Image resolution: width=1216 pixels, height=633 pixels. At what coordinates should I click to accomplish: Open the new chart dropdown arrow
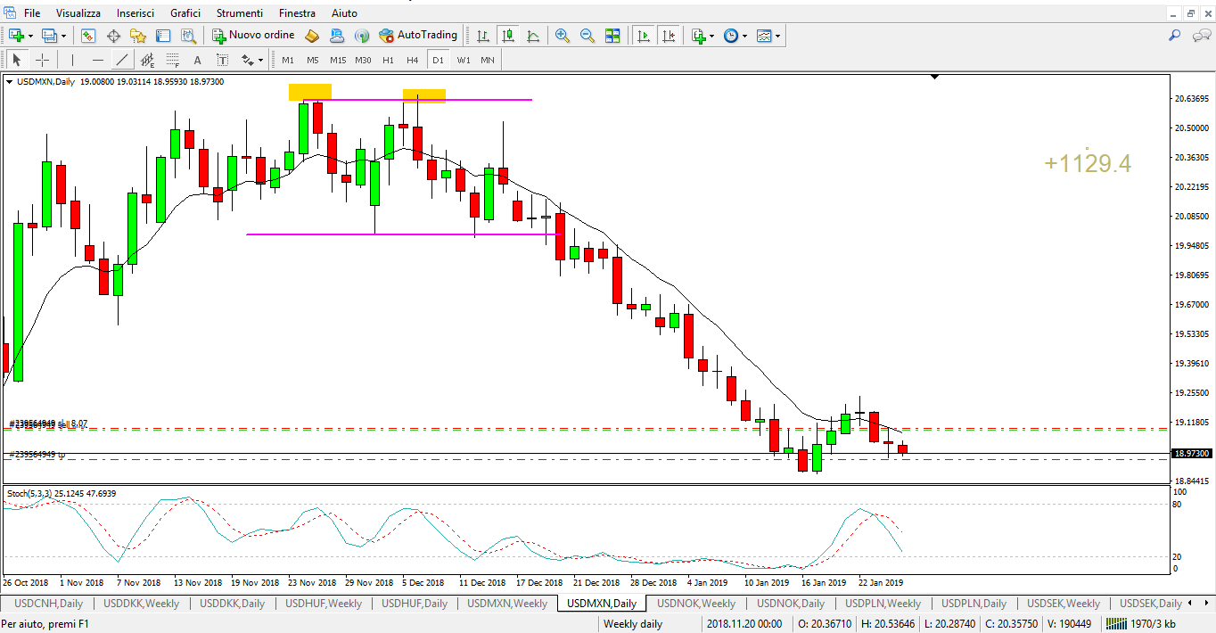(31, 37)
